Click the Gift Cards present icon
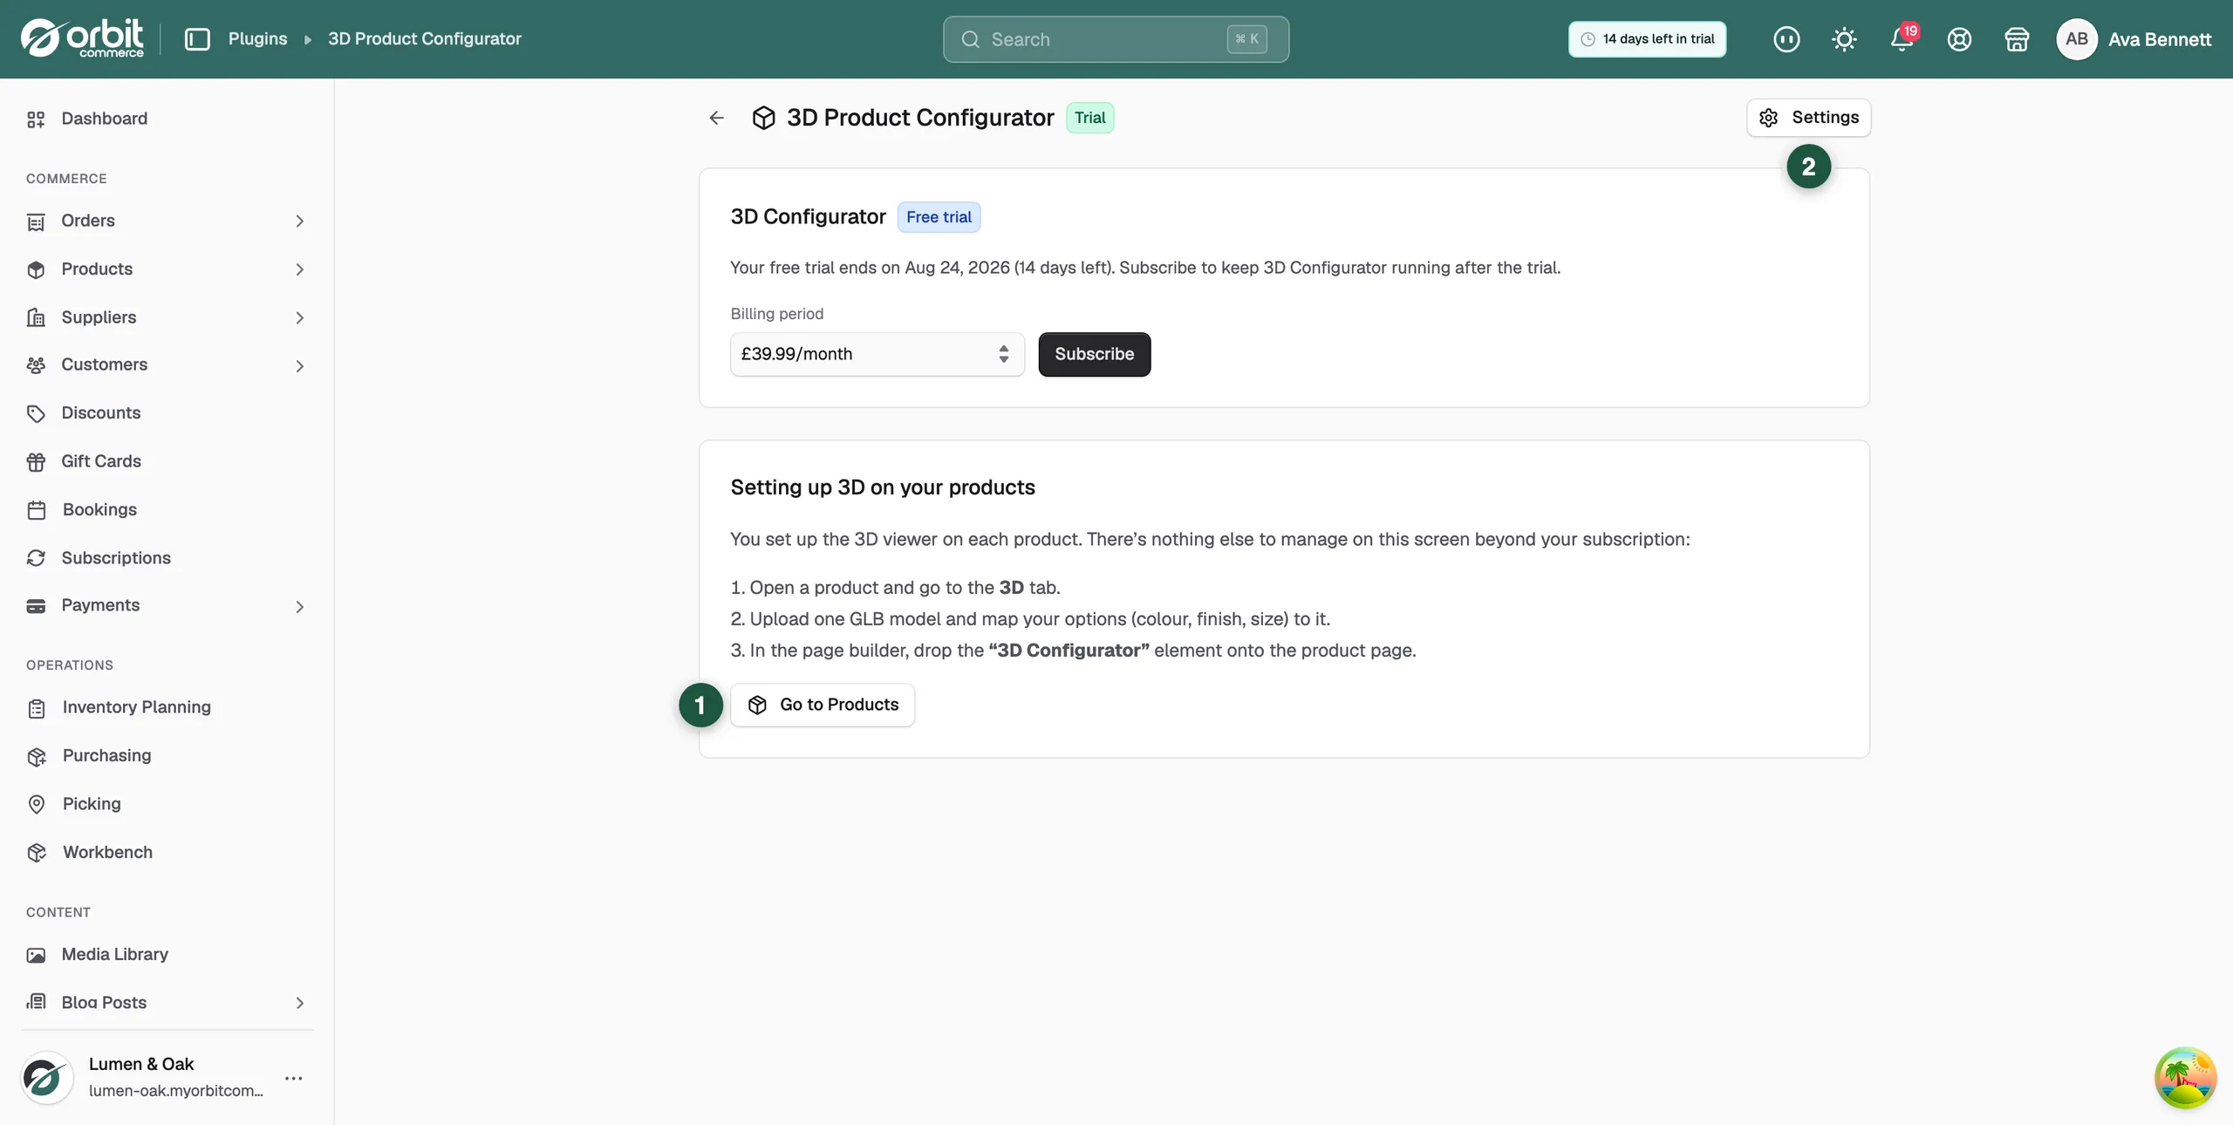Viewport: 2233px width, 1125px height. pos(36,461)
